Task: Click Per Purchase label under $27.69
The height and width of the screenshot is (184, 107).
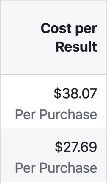Action: [x=56, y=168]
